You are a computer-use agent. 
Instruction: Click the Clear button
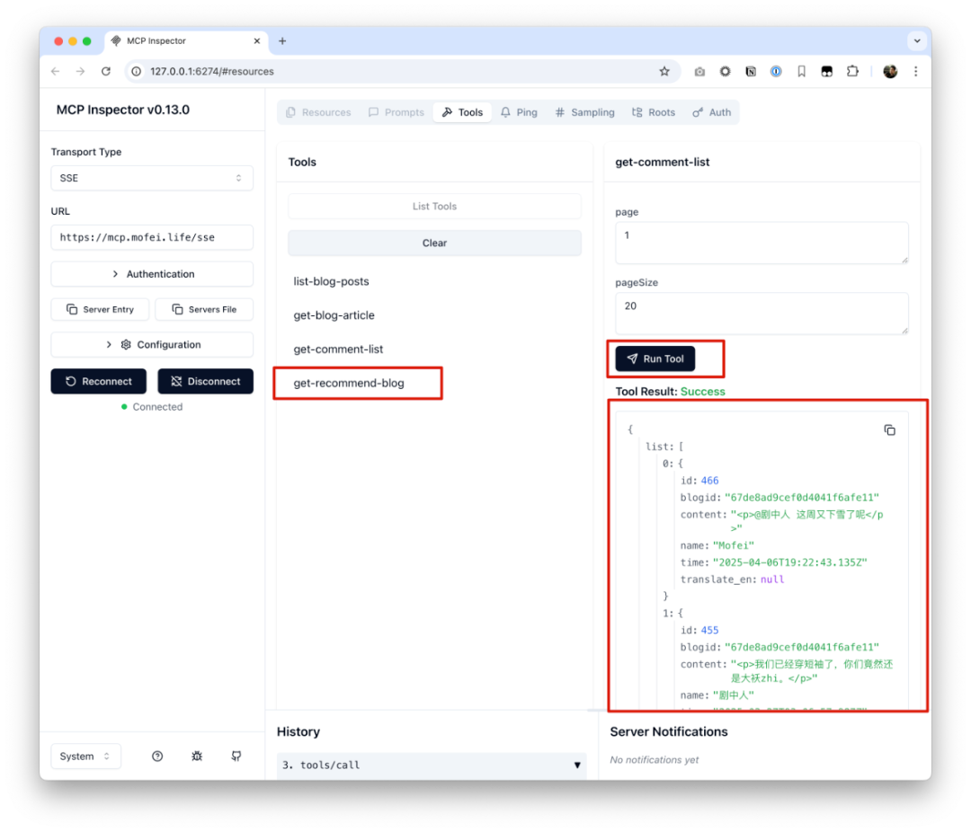[x=434, y=243]
